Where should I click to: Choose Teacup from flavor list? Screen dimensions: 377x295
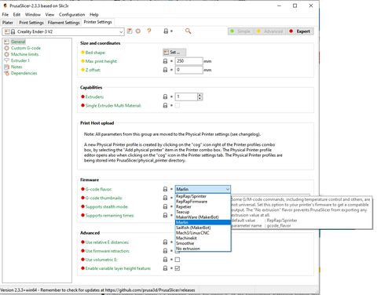pos(203,212)
